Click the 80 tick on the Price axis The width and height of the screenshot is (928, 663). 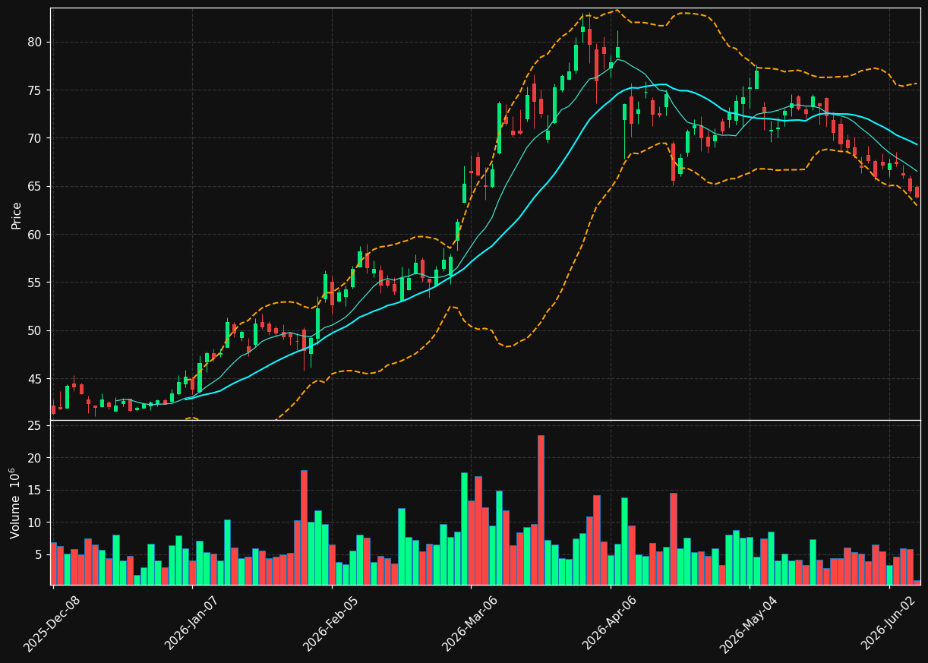click(x=36, y=42)
